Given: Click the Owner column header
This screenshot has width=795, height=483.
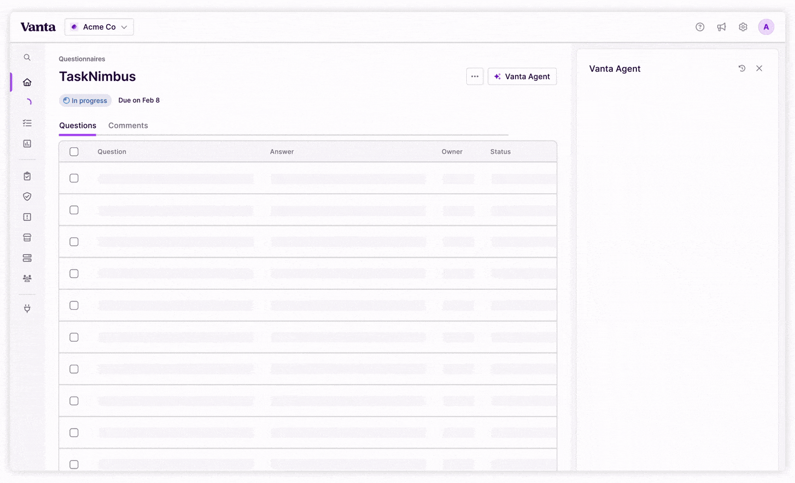Looking at the screenshot, I should click(x=452, y=152).
